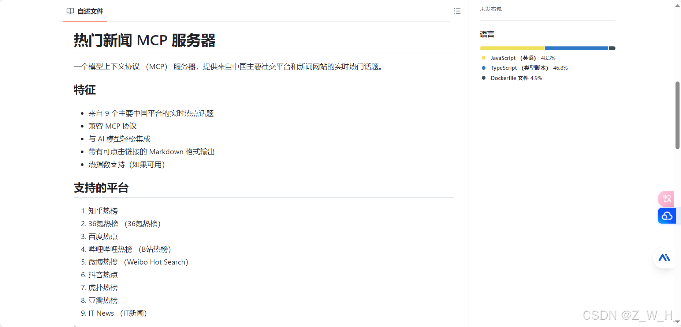Image resolution: width=681 pixels, height=327 pixels.
Task: Click list item IT News (IT新闻)
Action: (x=118, y=313)
